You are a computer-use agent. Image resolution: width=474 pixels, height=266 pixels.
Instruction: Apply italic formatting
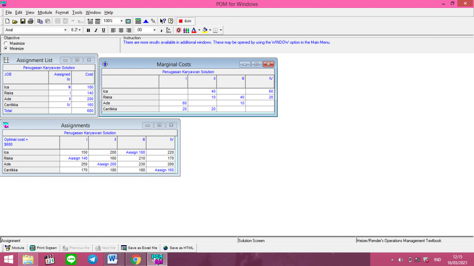(96, 30)
